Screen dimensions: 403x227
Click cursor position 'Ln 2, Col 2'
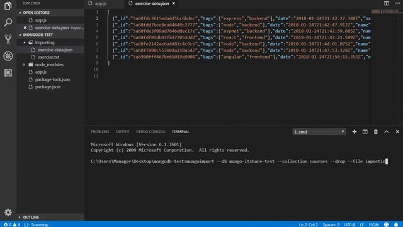click(x=308, y=224)
